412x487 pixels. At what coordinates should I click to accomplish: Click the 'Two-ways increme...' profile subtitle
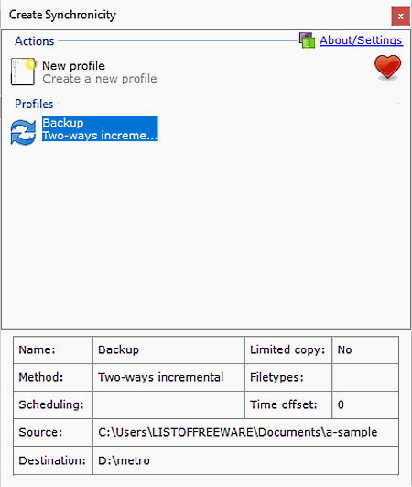100,136
